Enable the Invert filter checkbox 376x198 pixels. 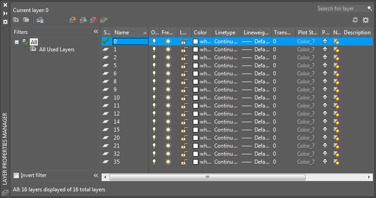(16, 175)
